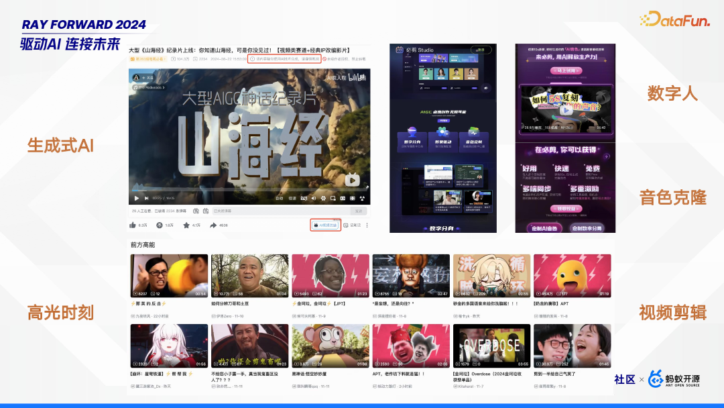This screenshot has width=724, height=408.
Task: Open the three-dot more options menu
Action: (x=366, y=223)
